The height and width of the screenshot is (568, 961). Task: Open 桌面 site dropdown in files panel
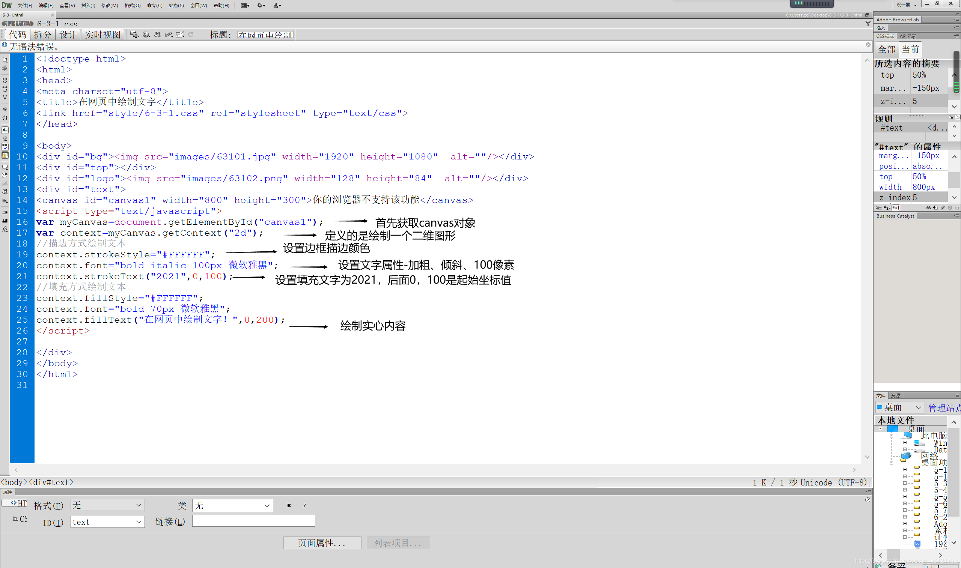coord(900,407)
